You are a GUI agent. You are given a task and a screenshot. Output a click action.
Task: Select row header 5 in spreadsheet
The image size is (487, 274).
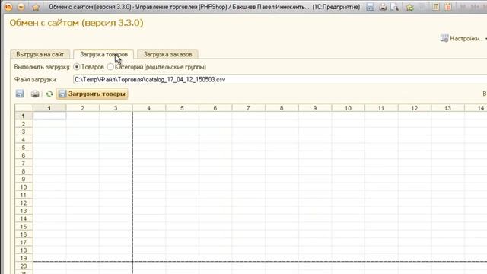24,148
